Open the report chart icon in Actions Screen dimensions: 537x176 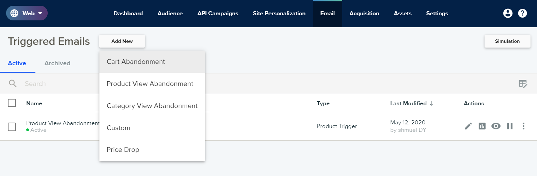click(482, 126)
